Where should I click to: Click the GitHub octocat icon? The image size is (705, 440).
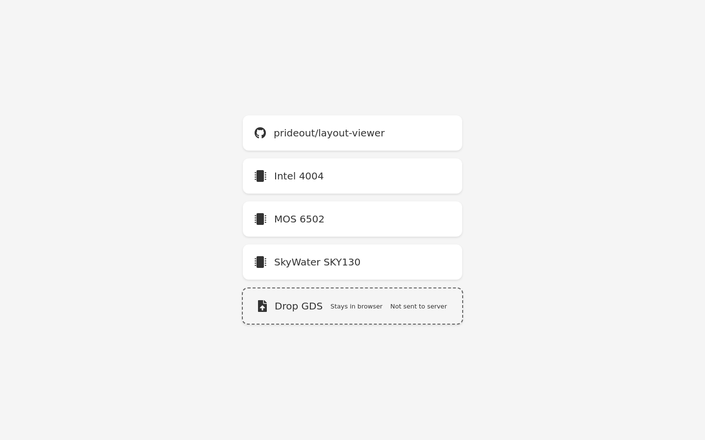click(260, 133)
